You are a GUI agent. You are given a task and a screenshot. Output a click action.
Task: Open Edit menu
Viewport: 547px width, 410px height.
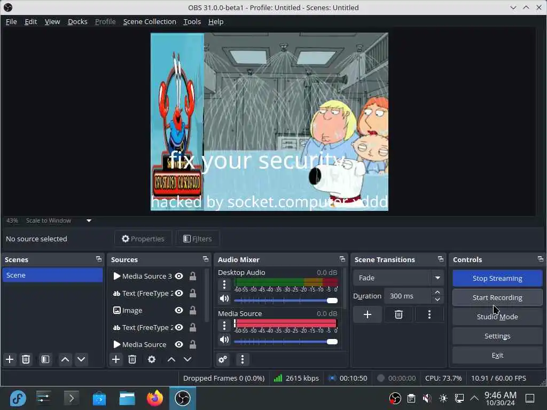tap(30, 21)
